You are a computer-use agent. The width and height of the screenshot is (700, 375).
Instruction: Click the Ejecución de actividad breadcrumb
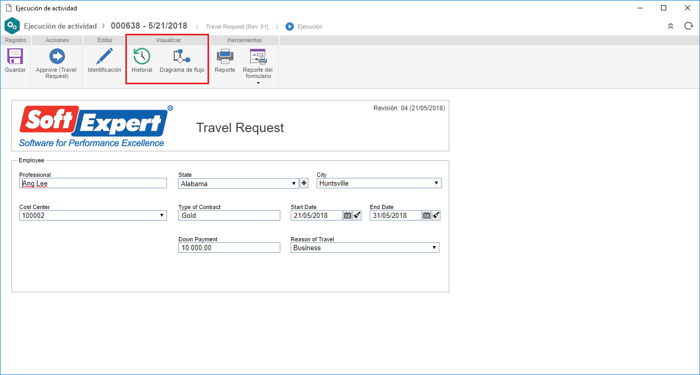[x=60, y=26]
